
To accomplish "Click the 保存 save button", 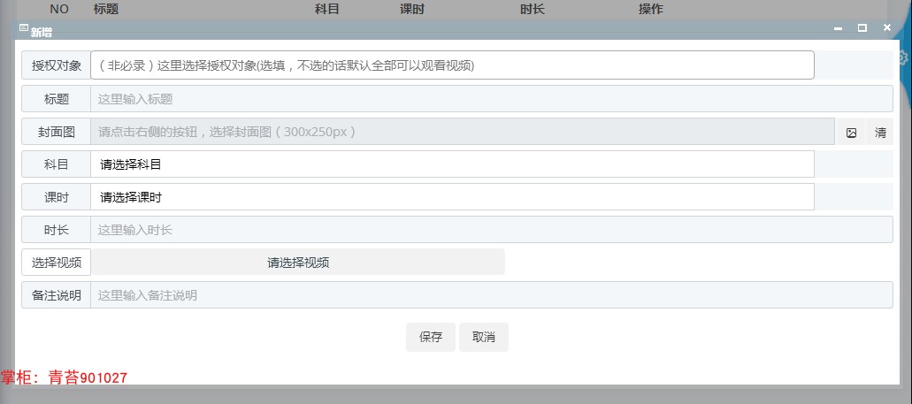I will click(431, 337).
